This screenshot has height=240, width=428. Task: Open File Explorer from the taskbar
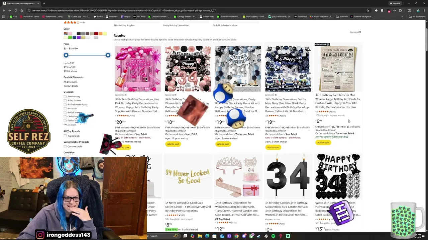click(200, 236)
